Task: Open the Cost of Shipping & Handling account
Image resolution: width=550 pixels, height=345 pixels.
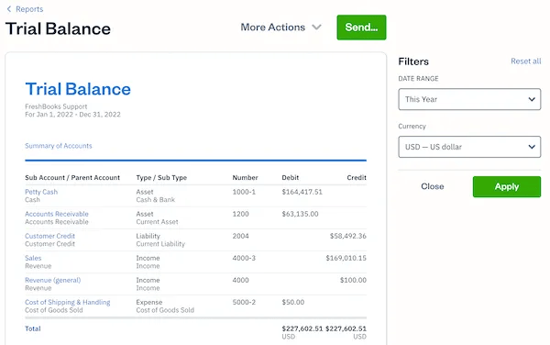Action: coord(67,302)
